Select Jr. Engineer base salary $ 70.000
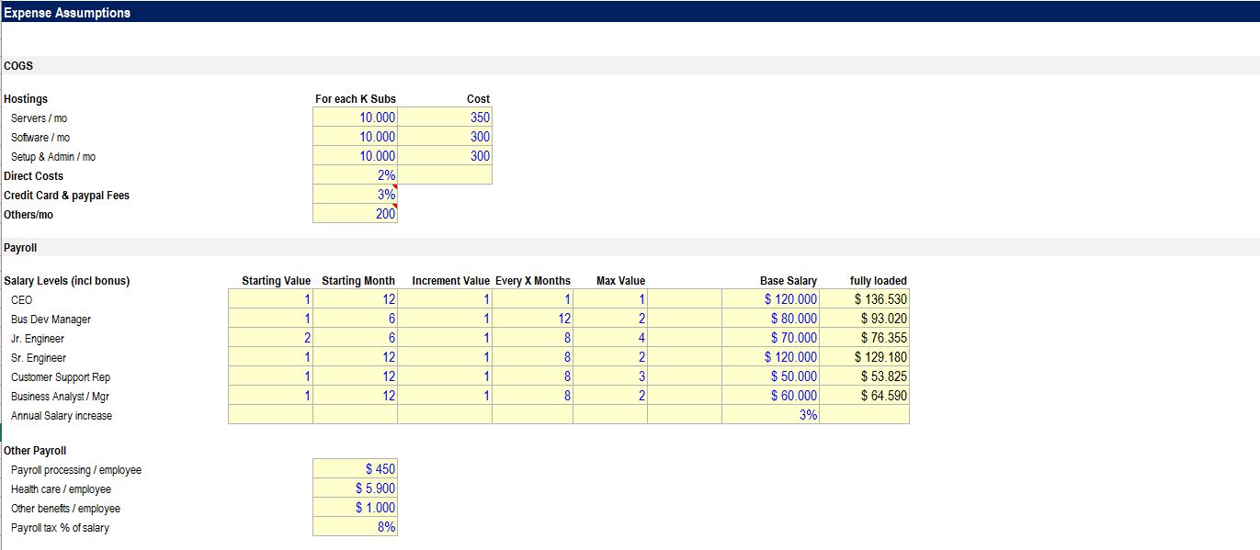The height and width of the screenshot is (550, 1260). click(770, 338)
